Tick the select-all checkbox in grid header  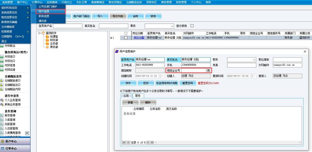[126, 33]
